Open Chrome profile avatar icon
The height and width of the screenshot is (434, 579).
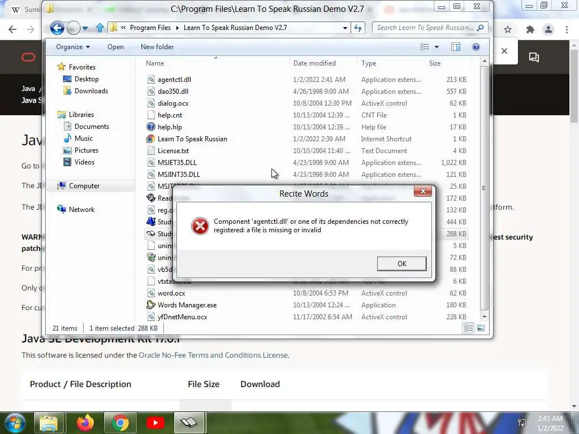(548, 29)
